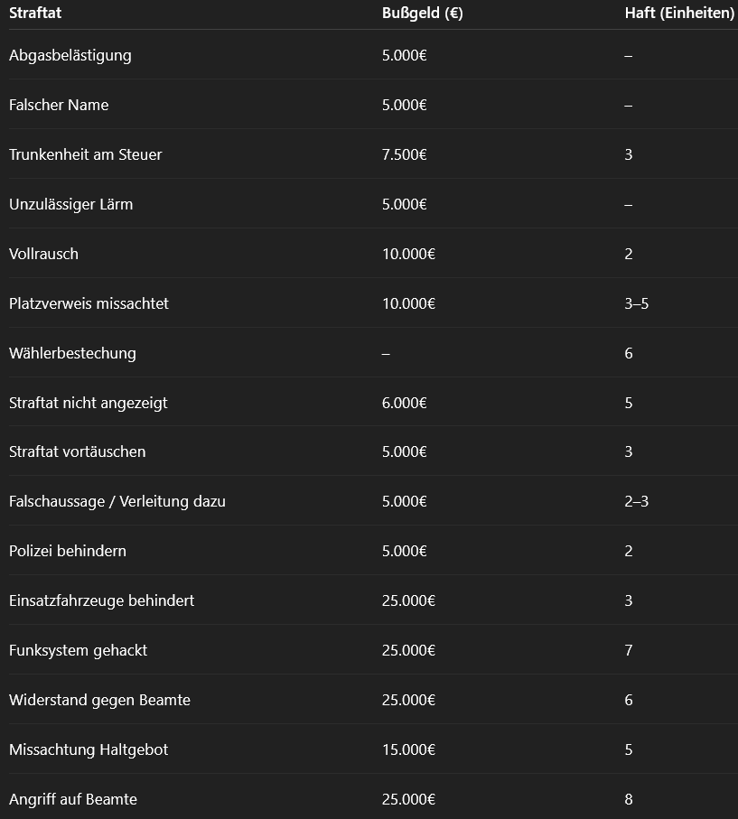
Task: Select the Angriff auf Beamte entry
Action: click(73, 799)
